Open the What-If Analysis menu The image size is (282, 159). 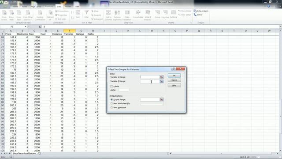click(148, 15)
